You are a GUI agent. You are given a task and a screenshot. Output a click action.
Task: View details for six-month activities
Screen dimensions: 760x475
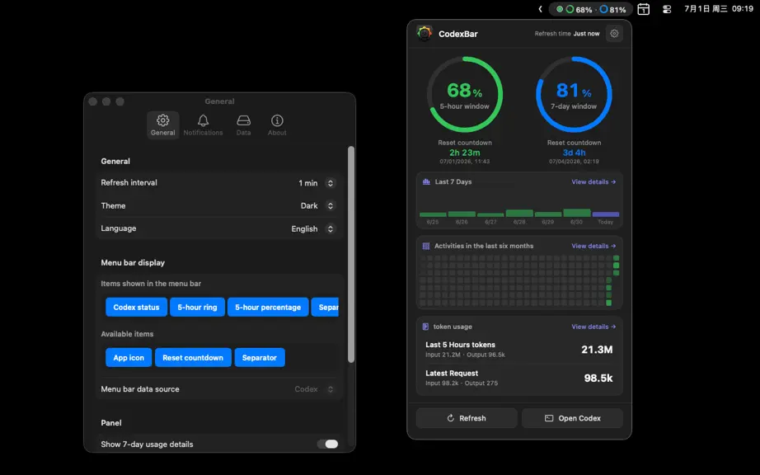[x=593, y=246]
